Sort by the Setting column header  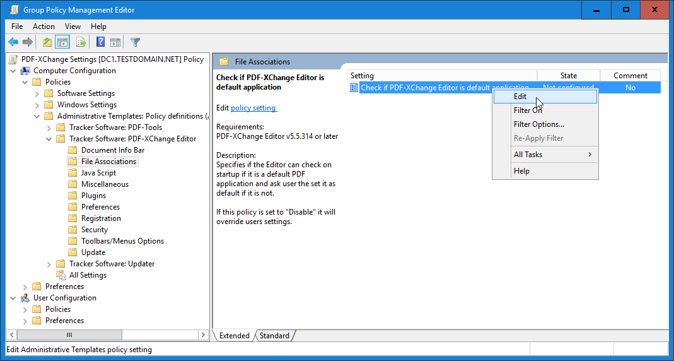point(442,75)
